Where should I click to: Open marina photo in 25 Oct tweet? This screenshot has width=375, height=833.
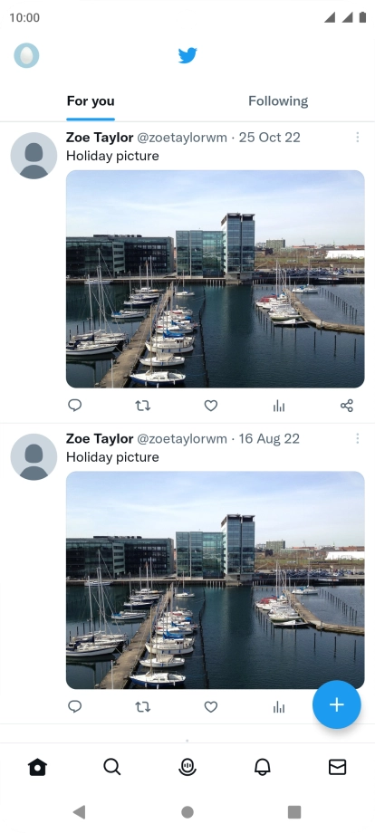[x=215, y=279]
